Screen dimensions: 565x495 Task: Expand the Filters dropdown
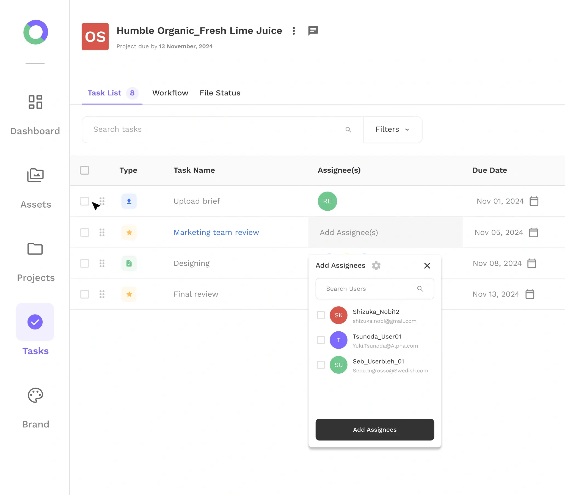pyautogui.click(x=392, y=130)
